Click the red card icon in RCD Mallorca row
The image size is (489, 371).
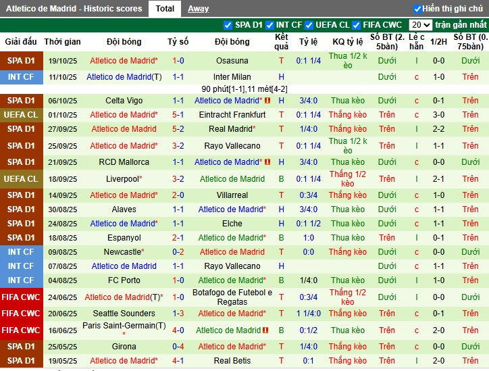point(267,162)
